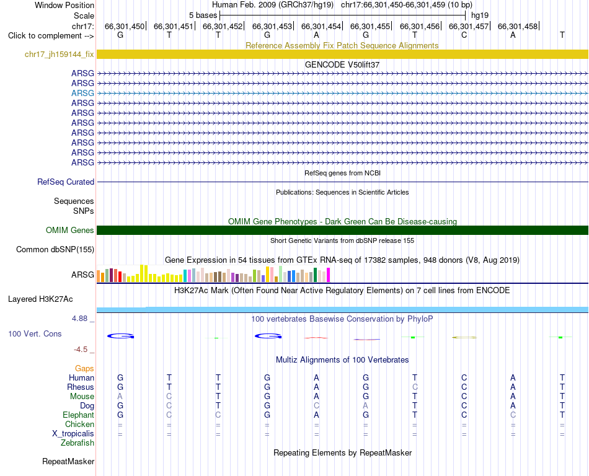Screen dimensions: 589x476
Task: Open the 'RefSeq genes from NCBI' title
Action: tap(342, 173)
